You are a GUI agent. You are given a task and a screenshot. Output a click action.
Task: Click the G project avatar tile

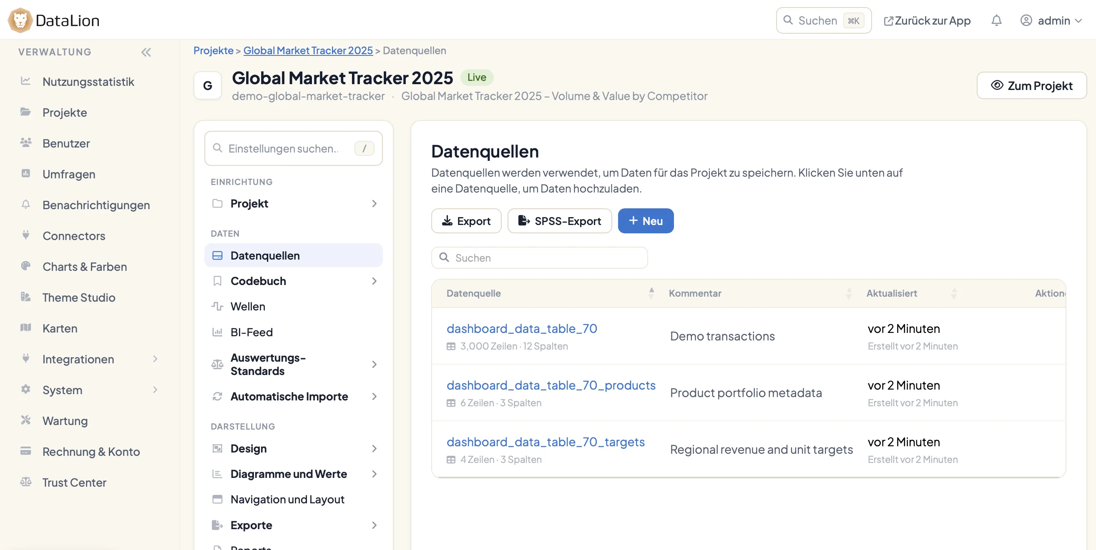[x=208, y=85]
